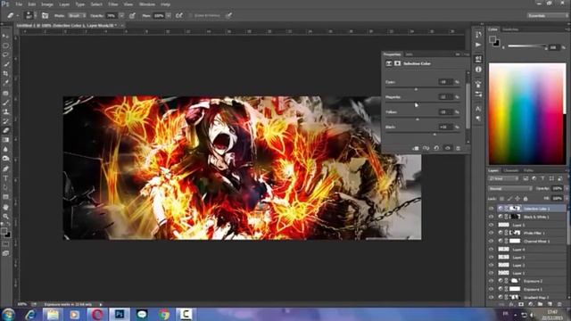Image resolution: width=571 pixels, height=321 pixels.
Task: Open the layer blend mode dropdown
Action: pyautogui.click(x=509, y=188)
